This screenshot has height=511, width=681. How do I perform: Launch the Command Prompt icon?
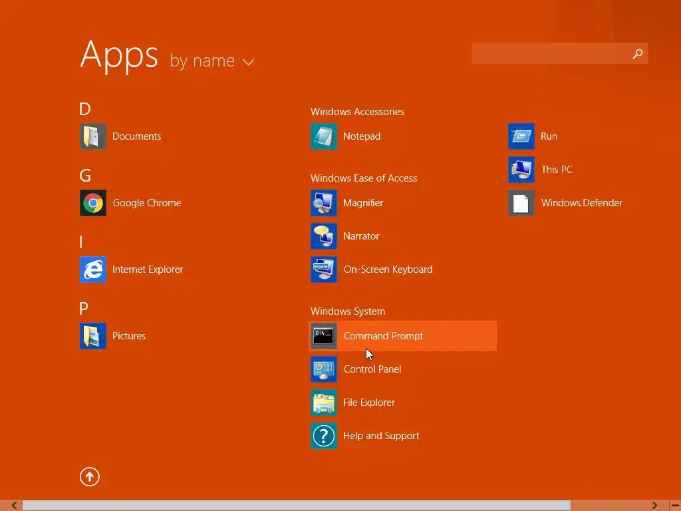324,336
